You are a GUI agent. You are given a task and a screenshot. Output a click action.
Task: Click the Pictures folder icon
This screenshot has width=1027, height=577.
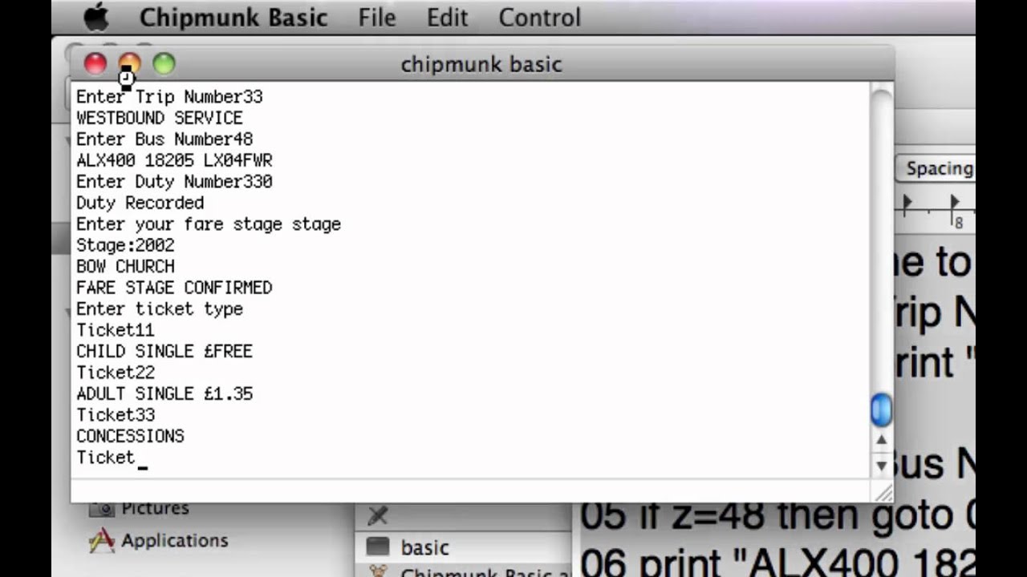pyautogui.click(x=102, y=508)
